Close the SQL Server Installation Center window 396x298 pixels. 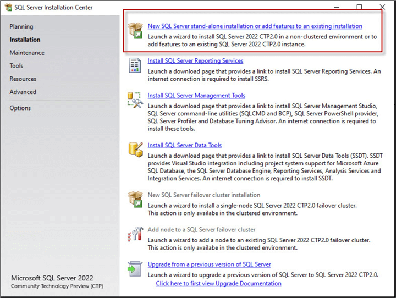tap(382, 7)
